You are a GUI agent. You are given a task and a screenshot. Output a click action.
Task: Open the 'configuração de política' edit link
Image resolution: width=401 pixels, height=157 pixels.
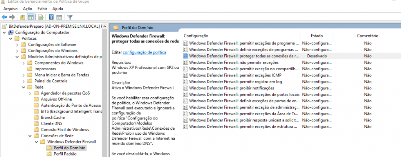click(145, 52)
